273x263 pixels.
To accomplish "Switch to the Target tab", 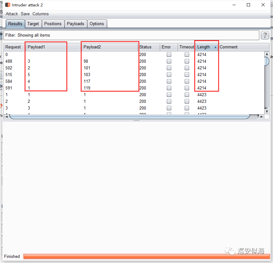I will [x=33, y=24].
